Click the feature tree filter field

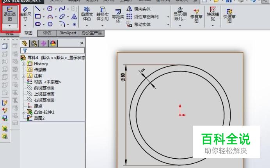pyautogui.click(x=53, y=51)
